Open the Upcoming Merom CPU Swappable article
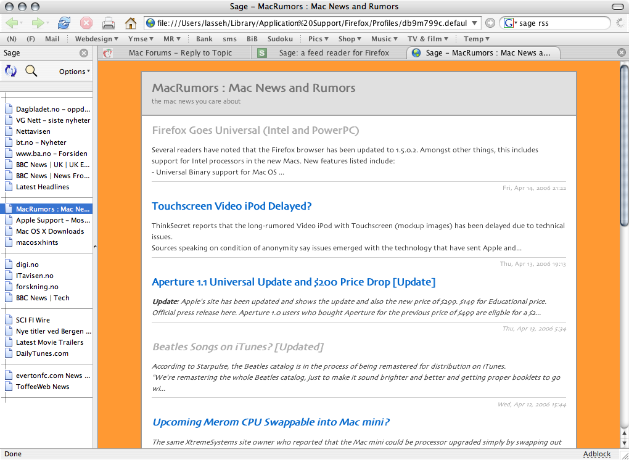 271,422
